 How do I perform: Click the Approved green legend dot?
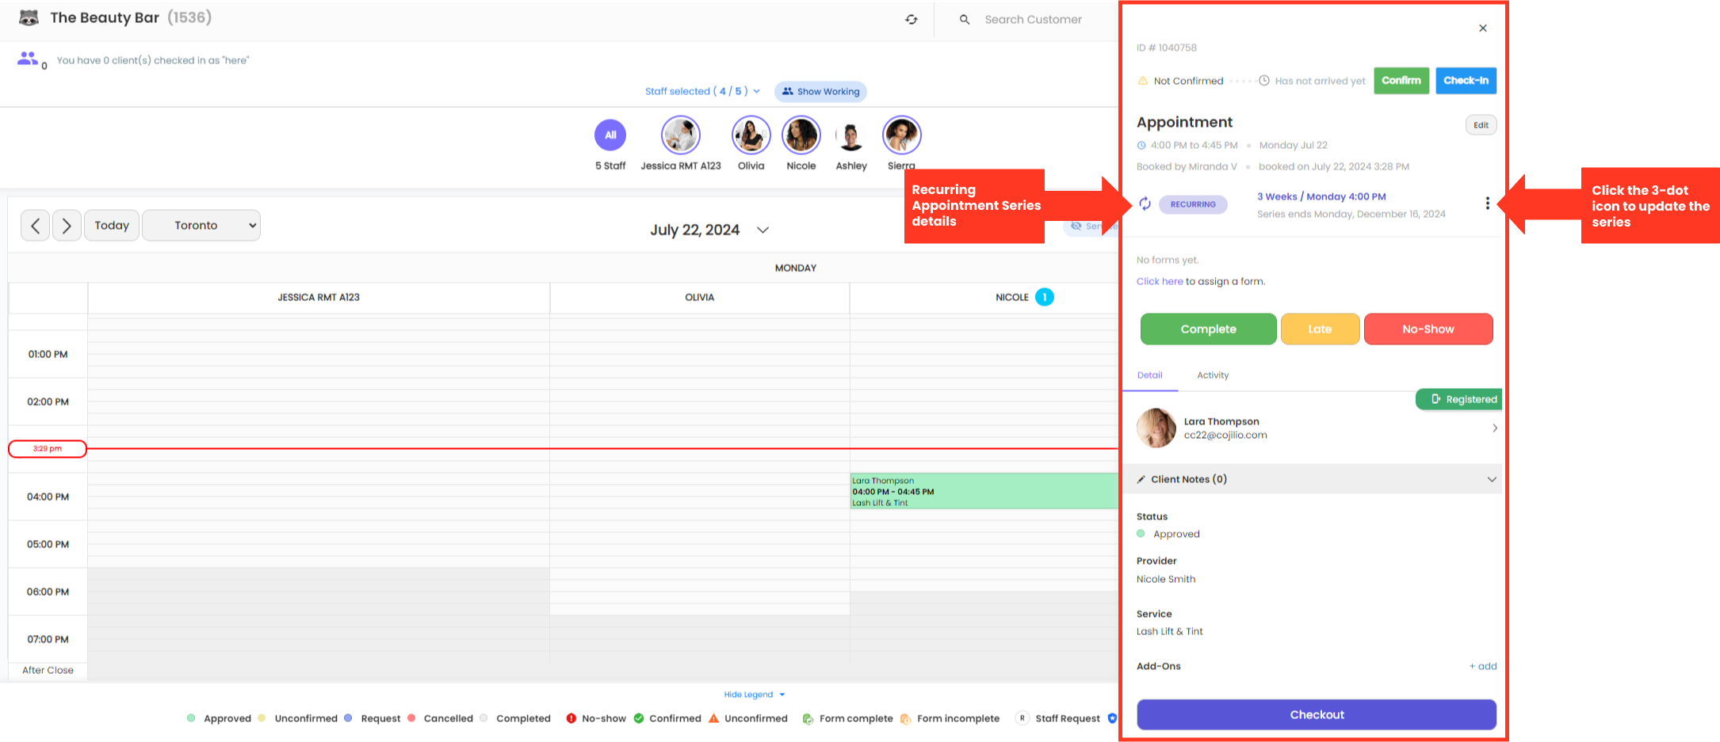[x=191, y=718]
